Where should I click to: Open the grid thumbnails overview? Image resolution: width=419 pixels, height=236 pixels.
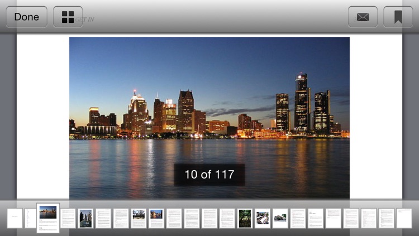68,17
